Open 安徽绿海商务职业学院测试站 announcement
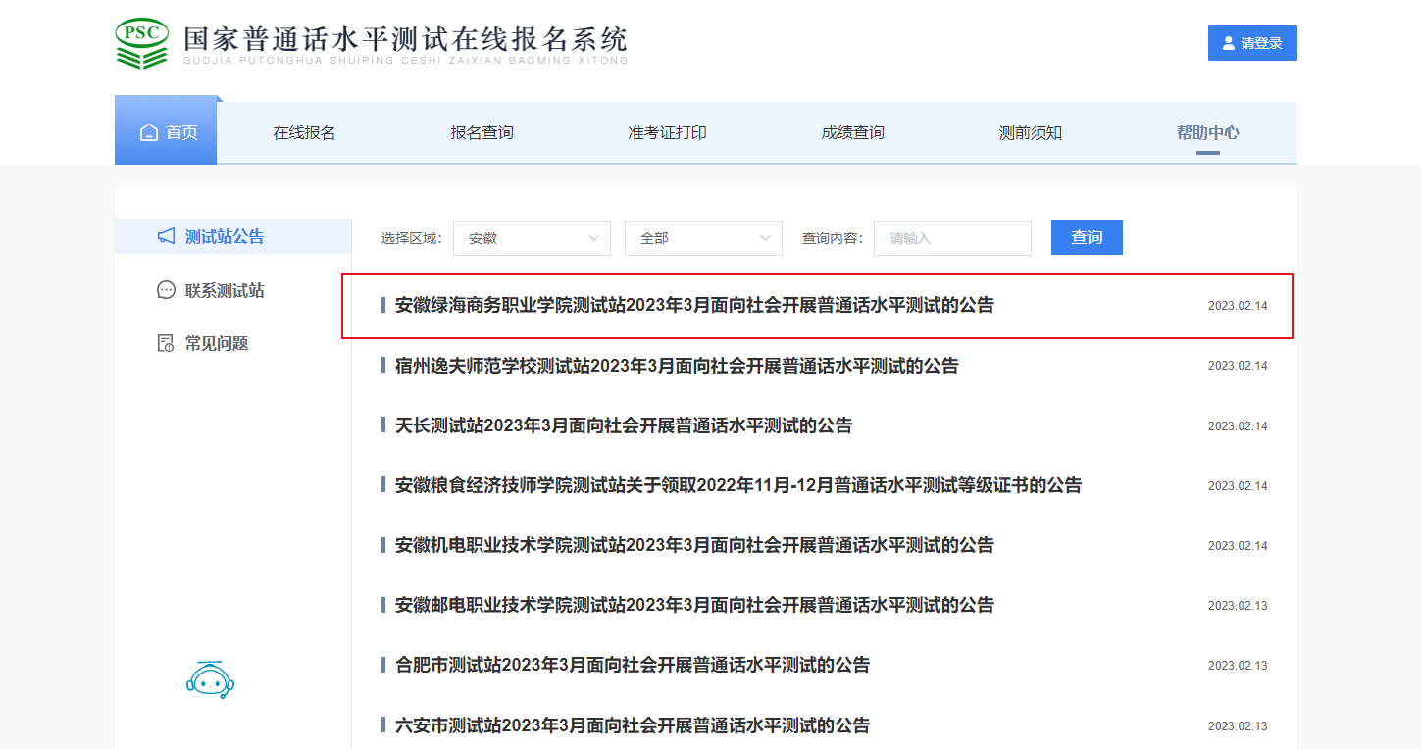Screen dimensions: 1422x749 (694, 305)
